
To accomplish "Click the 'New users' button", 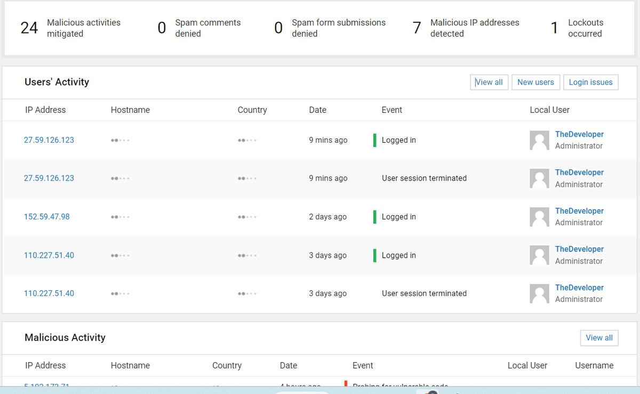I will click(x=535, y=82).
